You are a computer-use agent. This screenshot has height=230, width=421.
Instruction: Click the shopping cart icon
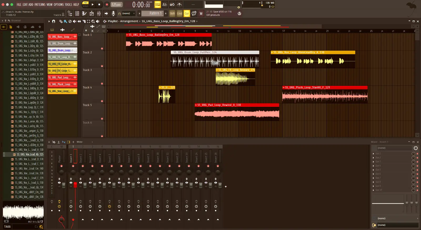pyautogui.click(x=201, y=13)
